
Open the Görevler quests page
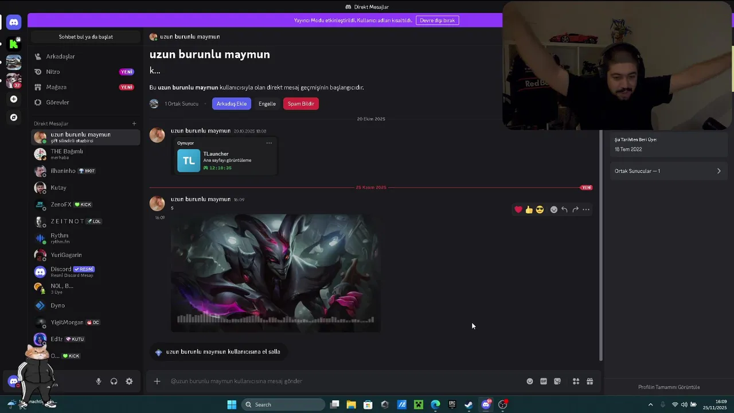pyautogui.click(x=85, y=102)
